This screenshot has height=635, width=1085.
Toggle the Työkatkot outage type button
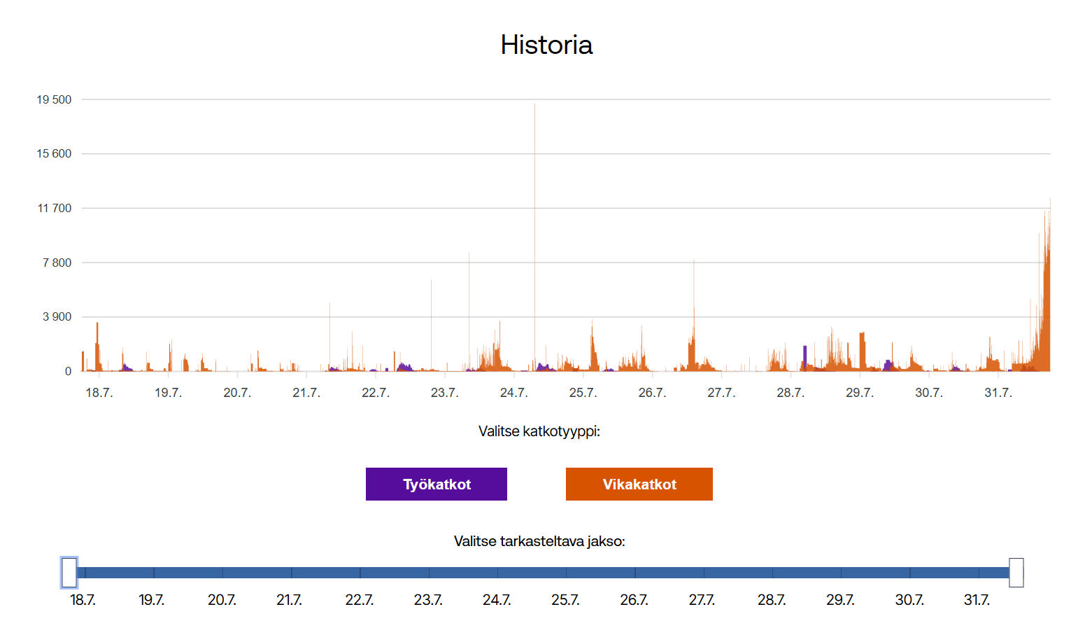coord(436,484)
